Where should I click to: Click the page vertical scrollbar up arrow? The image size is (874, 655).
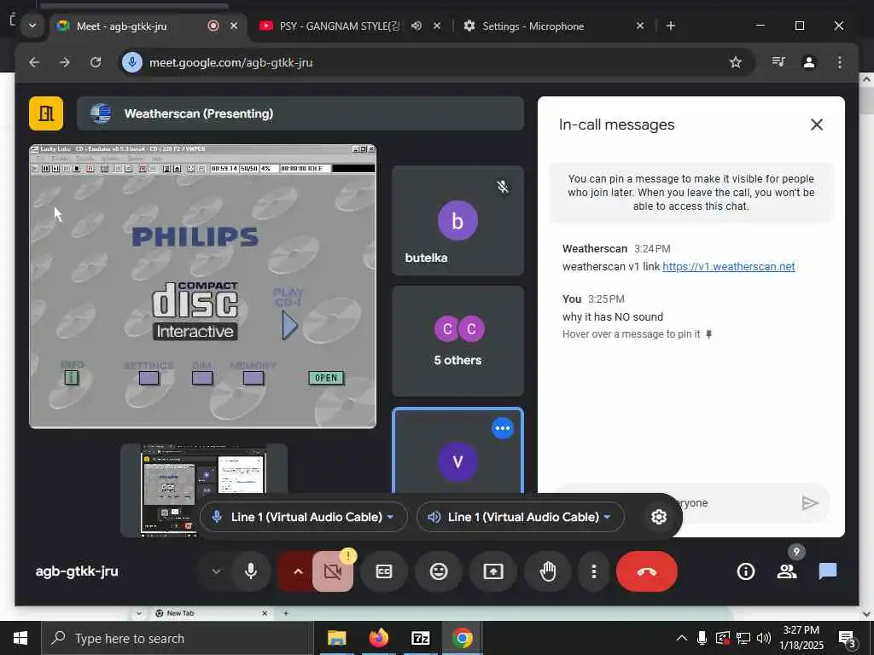(866, 79)
